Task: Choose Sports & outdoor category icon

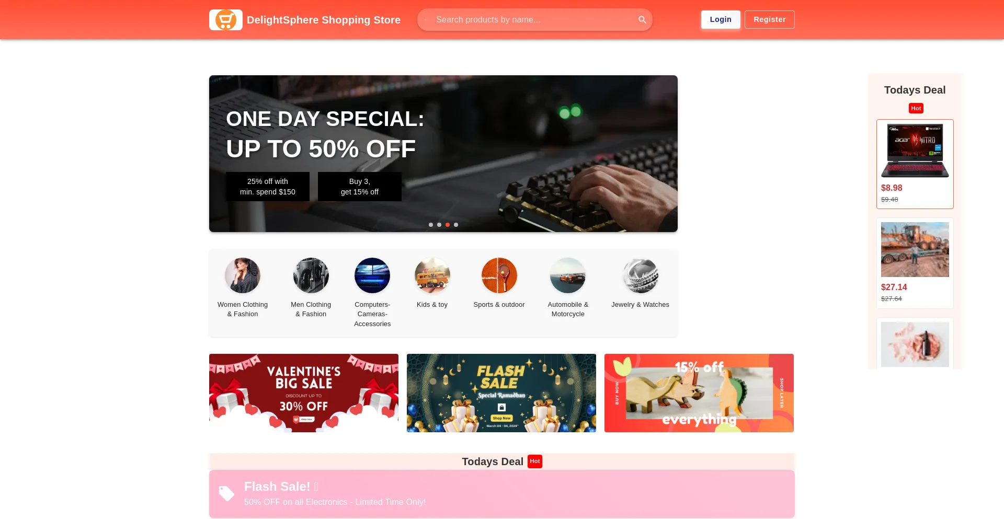Action: 499,275
